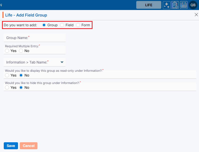
Task: Select the Form radio option
Action: pos(78,25)
